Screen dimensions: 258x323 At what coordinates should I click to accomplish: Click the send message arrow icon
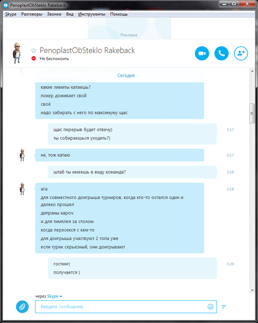click(x=223, y=307)
